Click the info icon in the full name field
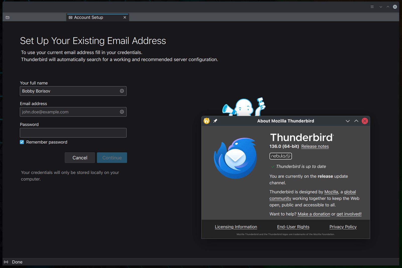Screen dimensions: 402x268 coord(122,91)
